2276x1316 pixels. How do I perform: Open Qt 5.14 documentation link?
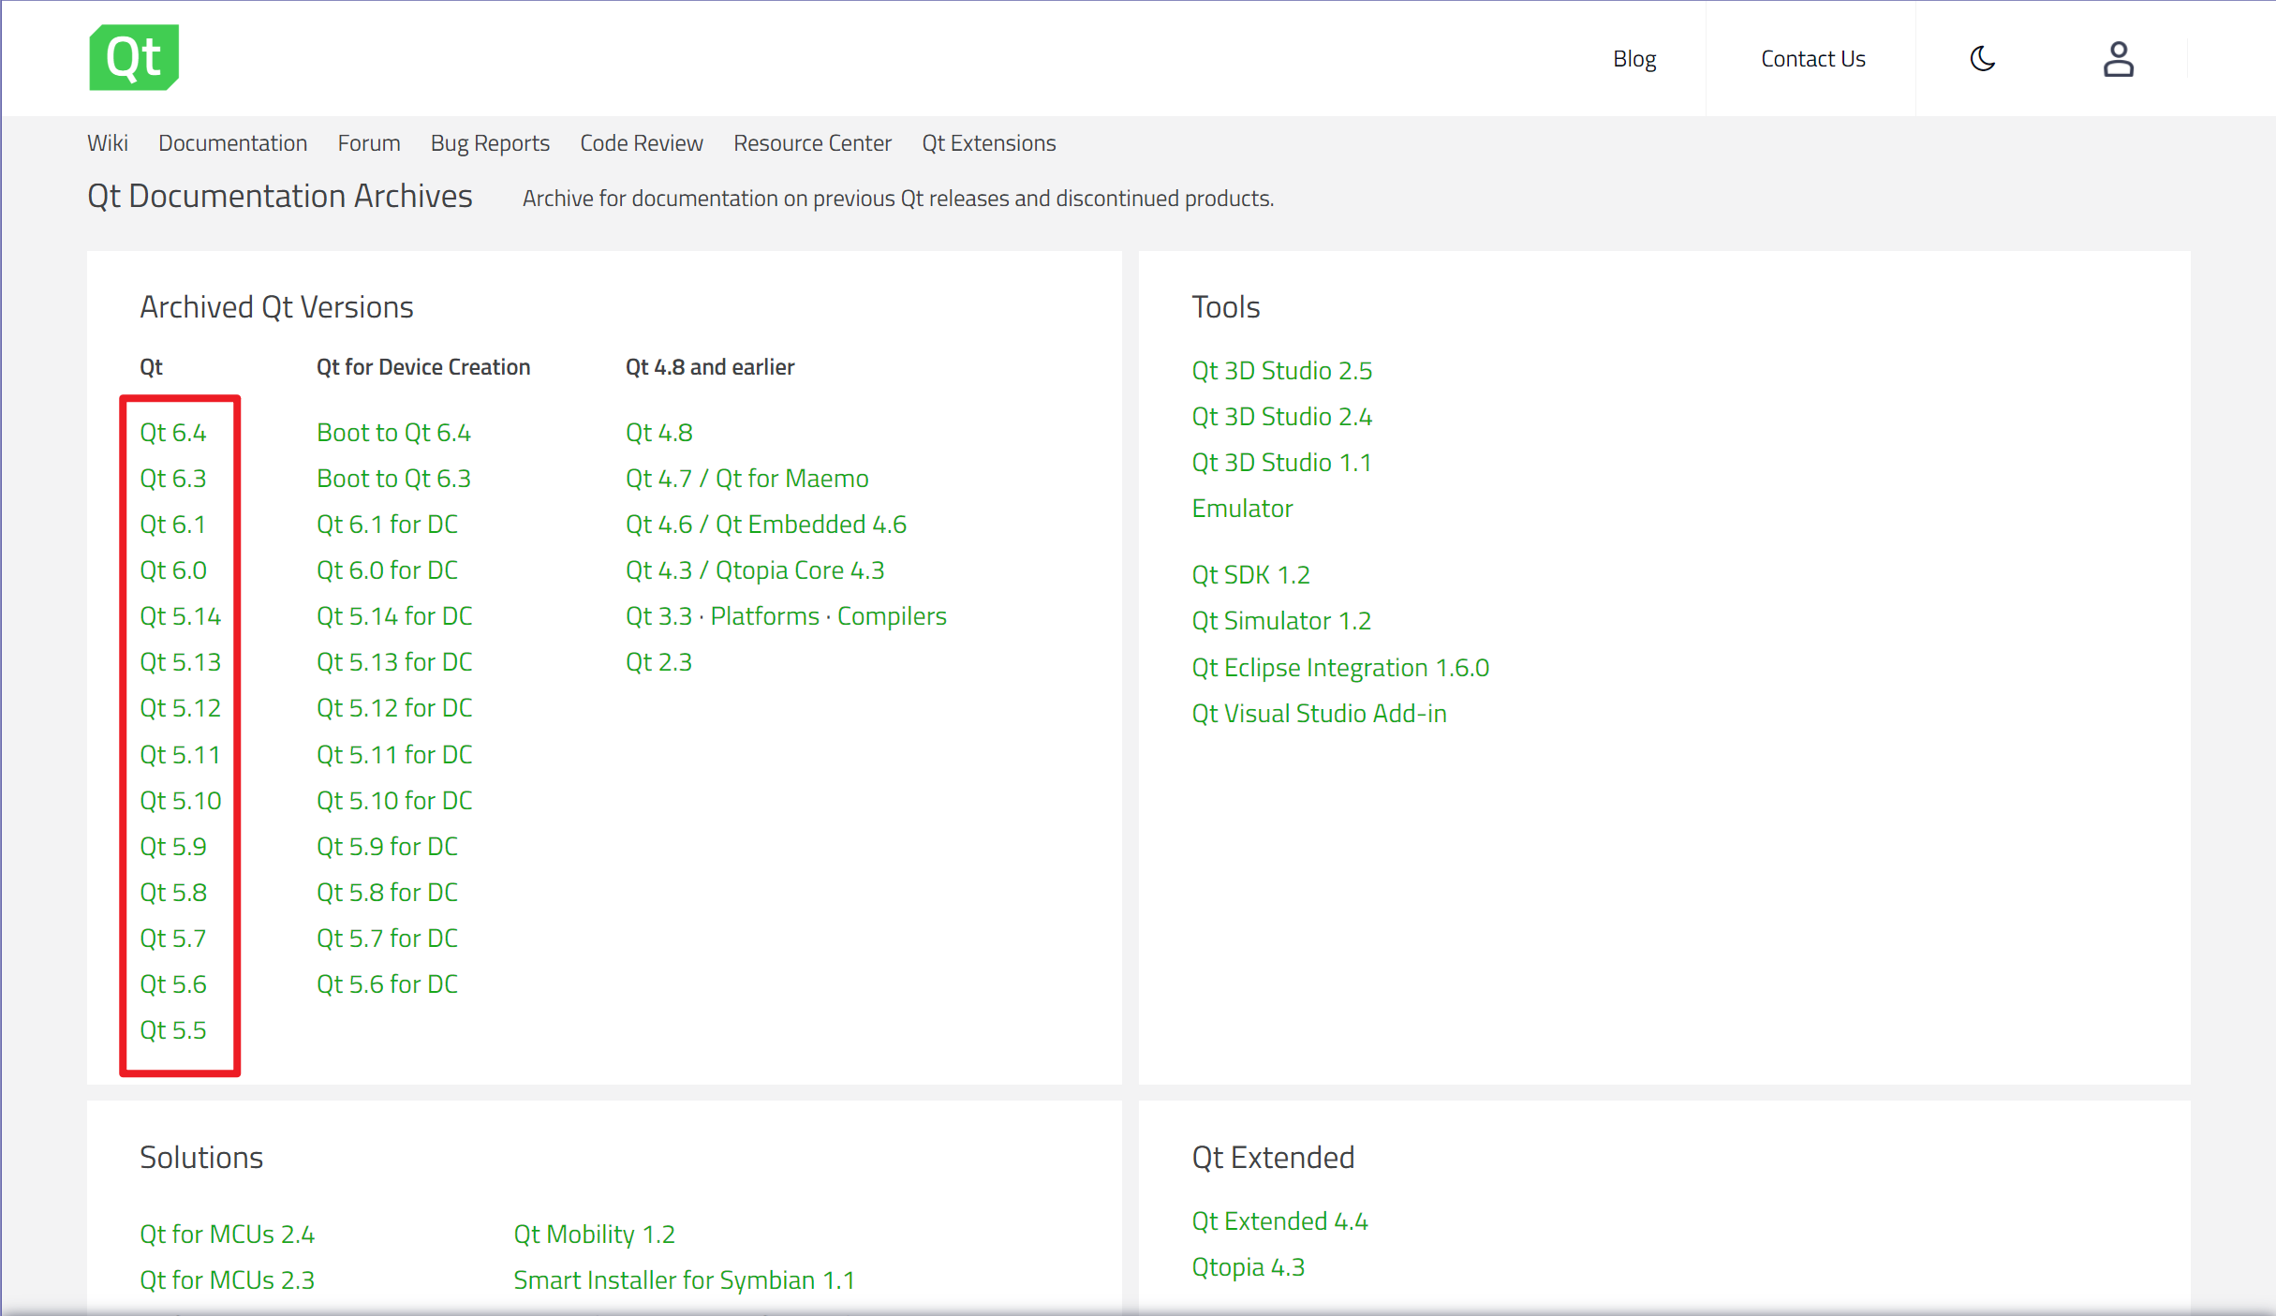click(x=180, y=616)
